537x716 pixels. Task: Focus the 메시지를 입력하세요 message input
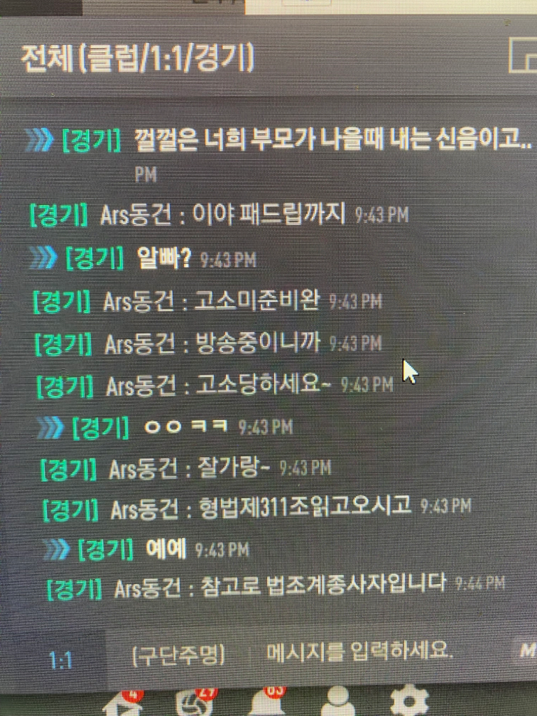[x=359, y=651]
